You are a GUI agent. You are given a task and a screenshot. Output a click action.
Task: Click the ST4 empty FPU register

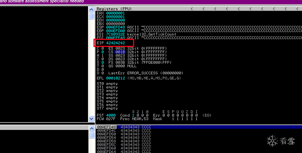click(107, 98)
